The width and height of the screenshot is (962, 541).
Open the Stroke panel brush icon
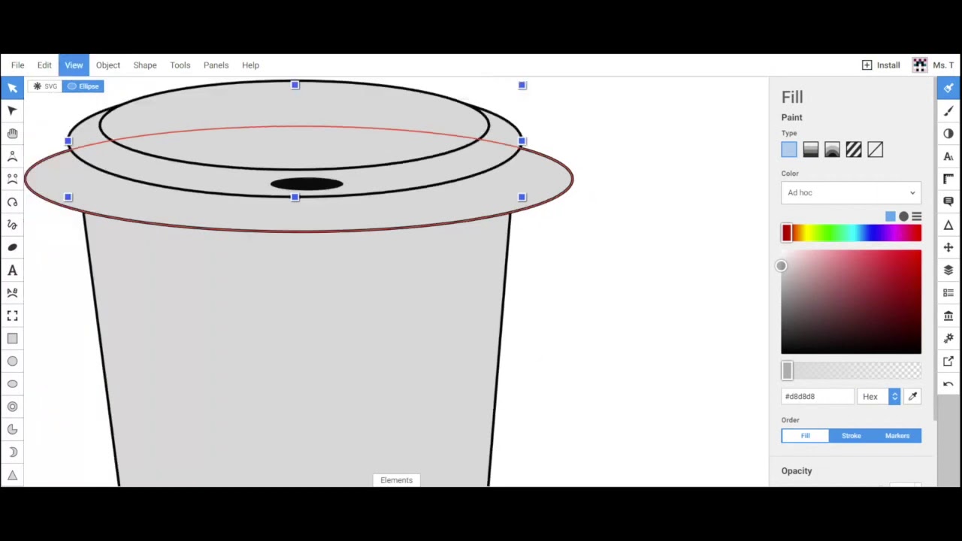(948, 110)
